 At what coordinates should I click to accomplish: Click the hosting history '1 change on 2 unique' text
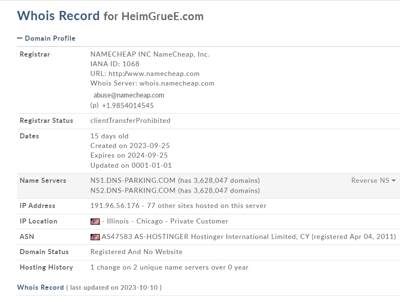[x=169, y=267]
